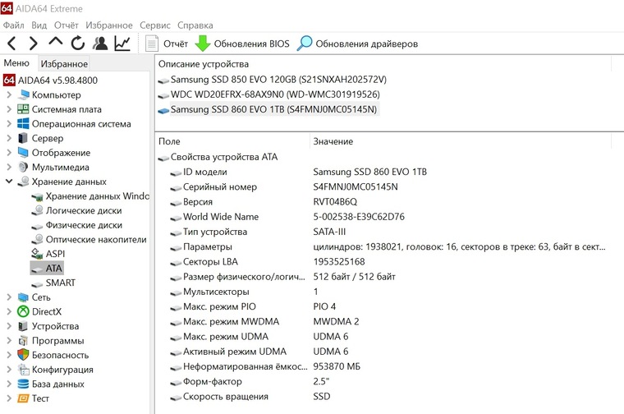Click the Отчёт report toolbar button

point(167,44)
